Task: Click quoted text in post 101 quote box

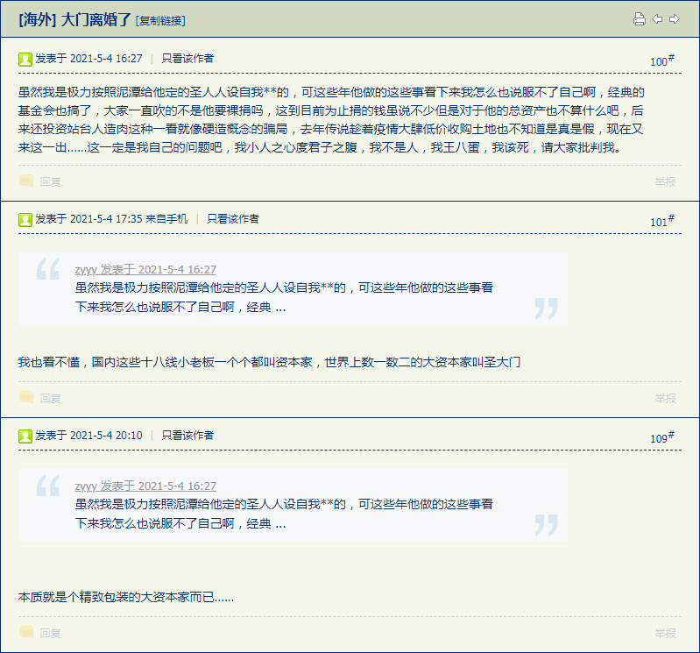Action: tap(284, 297)
